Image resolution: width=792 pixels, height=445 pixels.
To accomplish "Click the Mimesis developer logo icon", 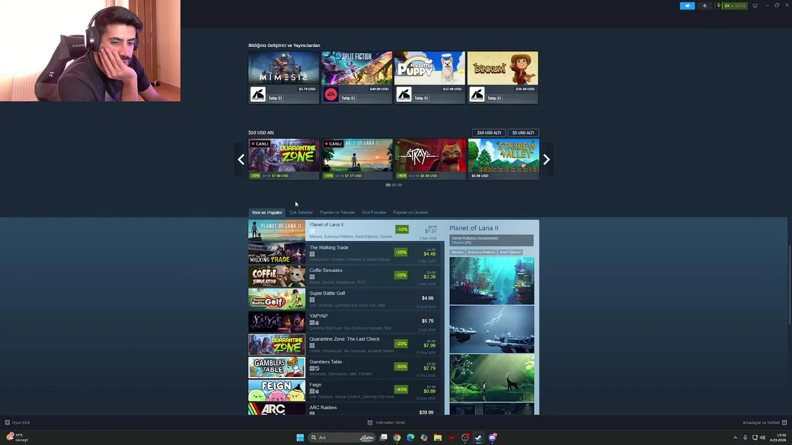I will [x=258, y=95].
